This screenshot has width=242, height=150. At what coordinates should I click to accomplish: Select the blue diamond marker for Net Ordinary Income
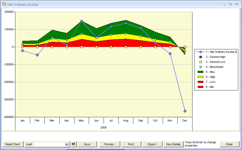(x=200, y=52)
